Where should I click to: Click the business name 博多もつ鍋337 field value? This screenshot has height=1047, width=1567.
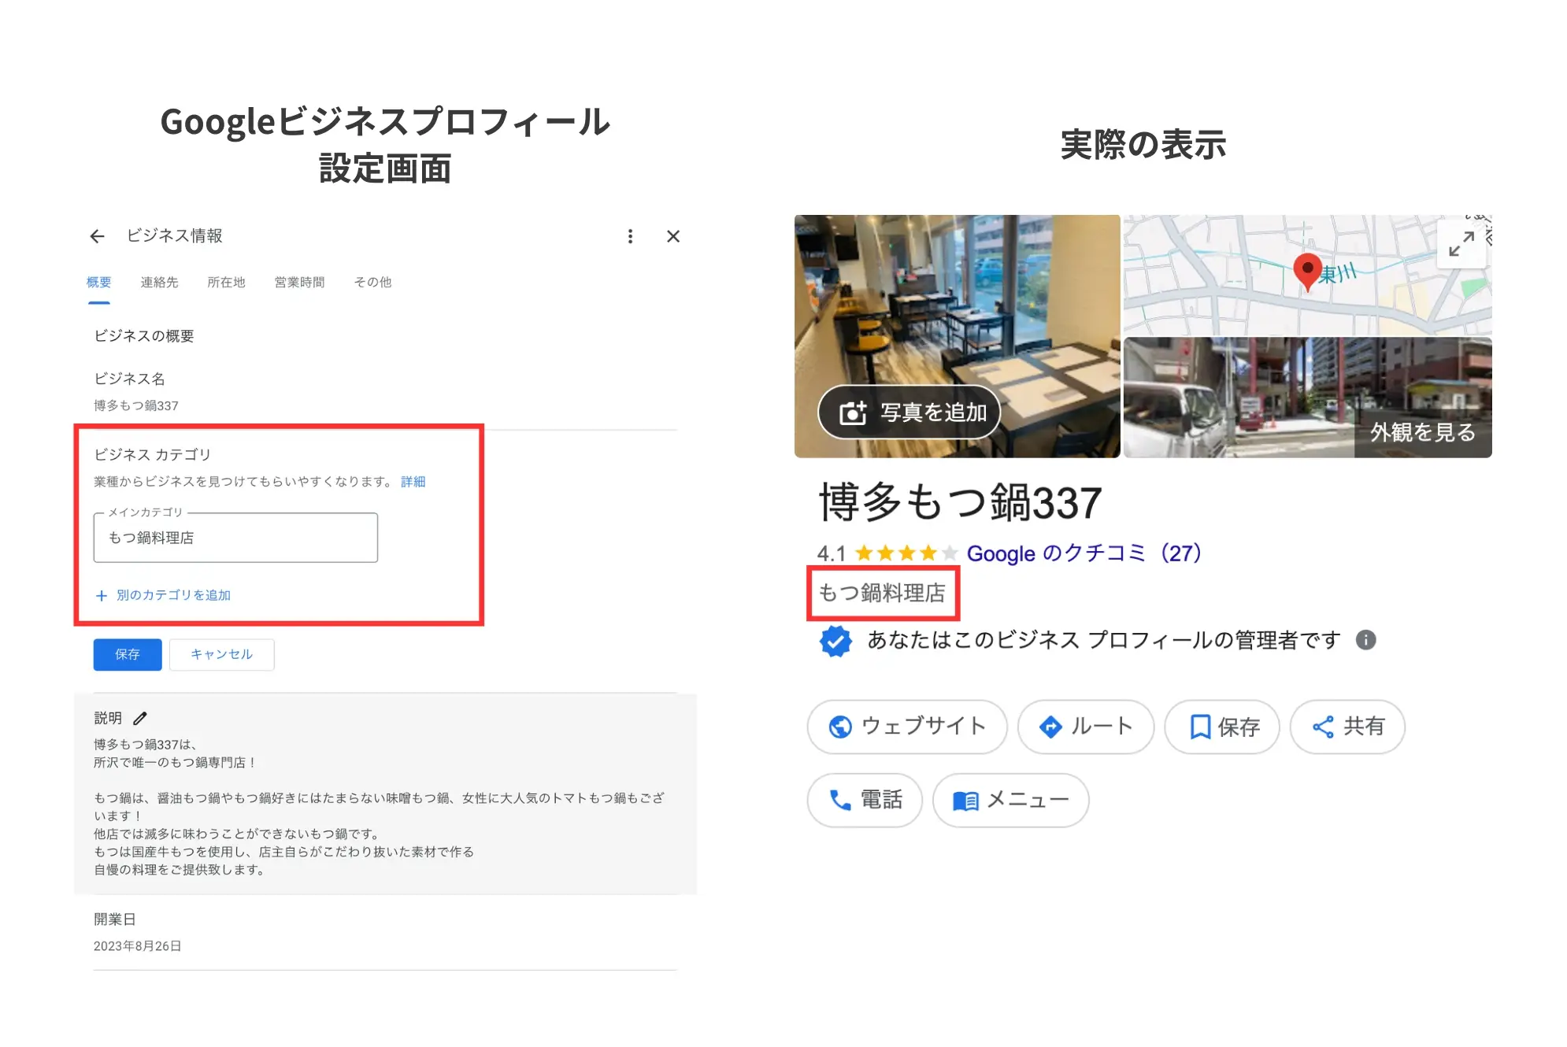point(136,405)
